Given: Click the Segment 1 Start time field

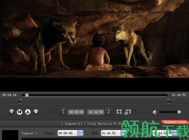Looking at the screenshot, I should click(x=67, y=133).
